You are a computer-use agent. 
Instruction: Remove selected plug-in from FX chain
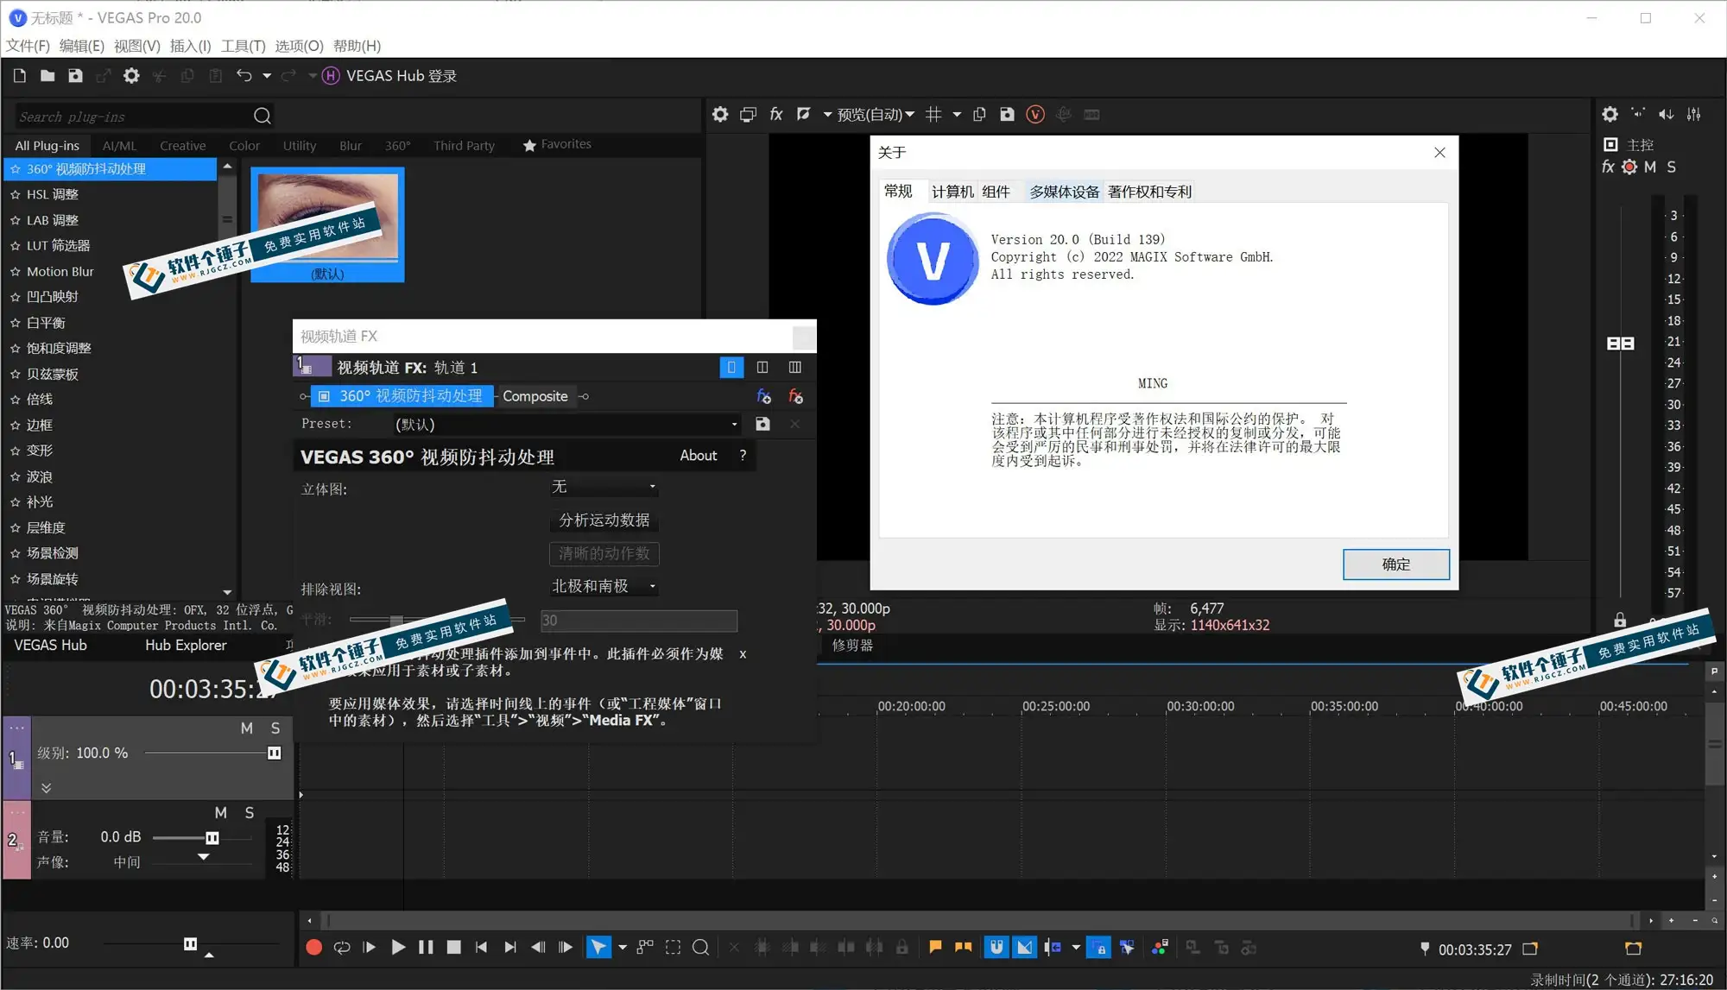795,396
